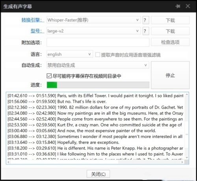Download the conversion engine
The width and height of the screenshot is (197, 181).
[x=170, y=20]
